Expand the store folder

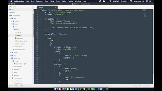click(x=12, y=24)
